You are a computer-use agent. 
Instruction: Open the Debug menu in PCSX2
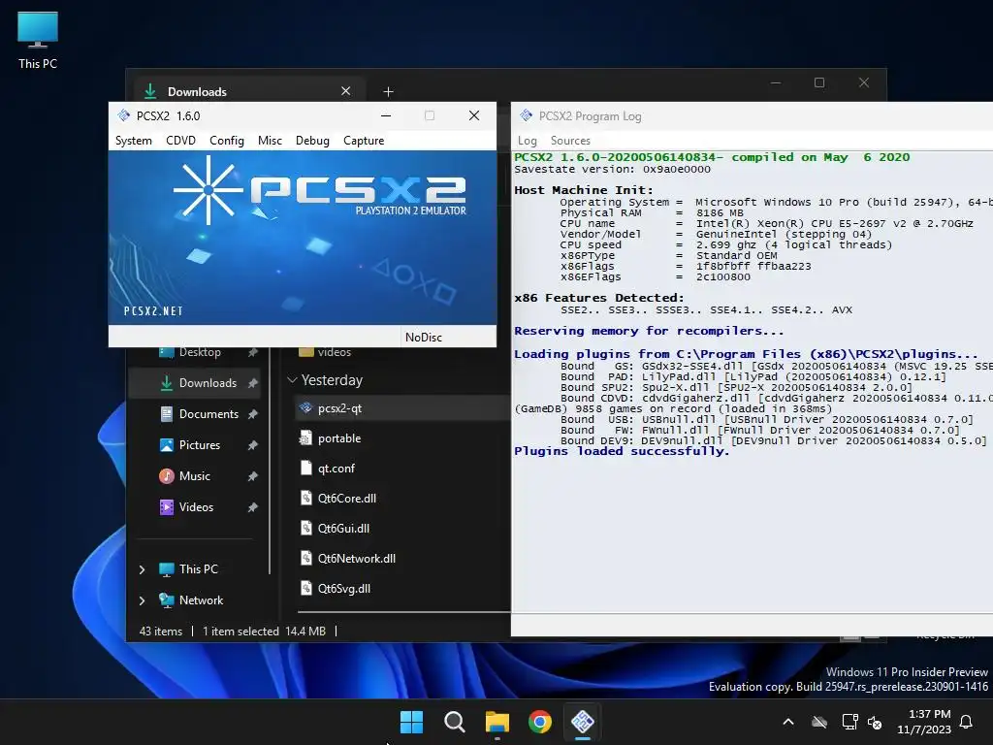point(312,141)
